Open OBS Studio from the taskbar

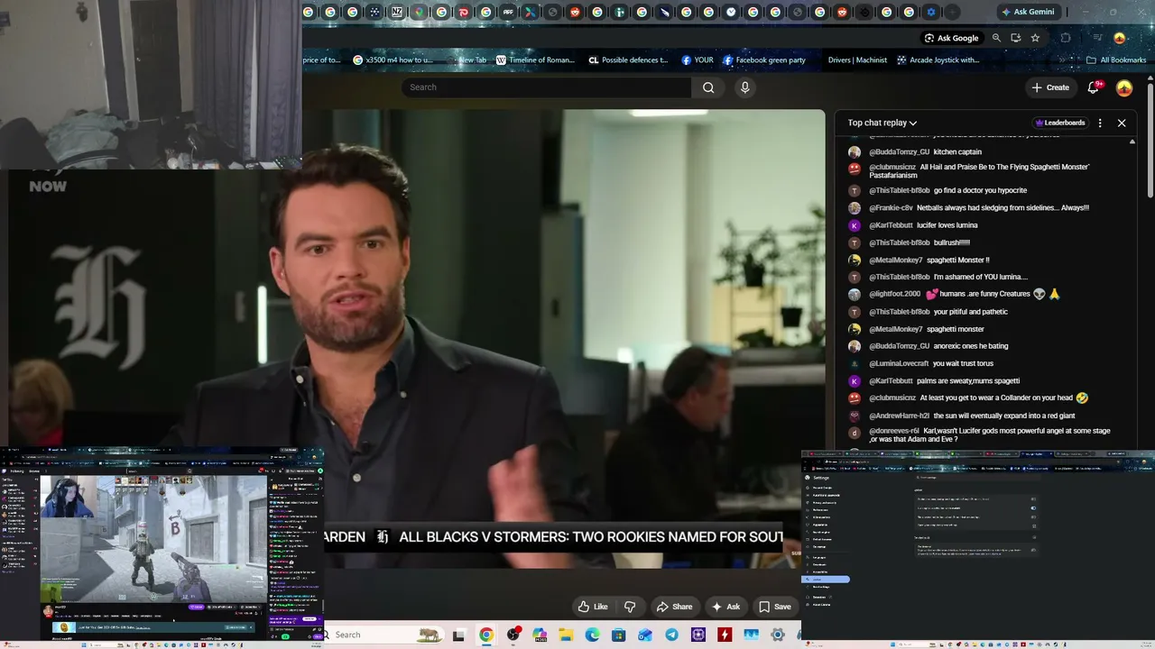point(513,635)
